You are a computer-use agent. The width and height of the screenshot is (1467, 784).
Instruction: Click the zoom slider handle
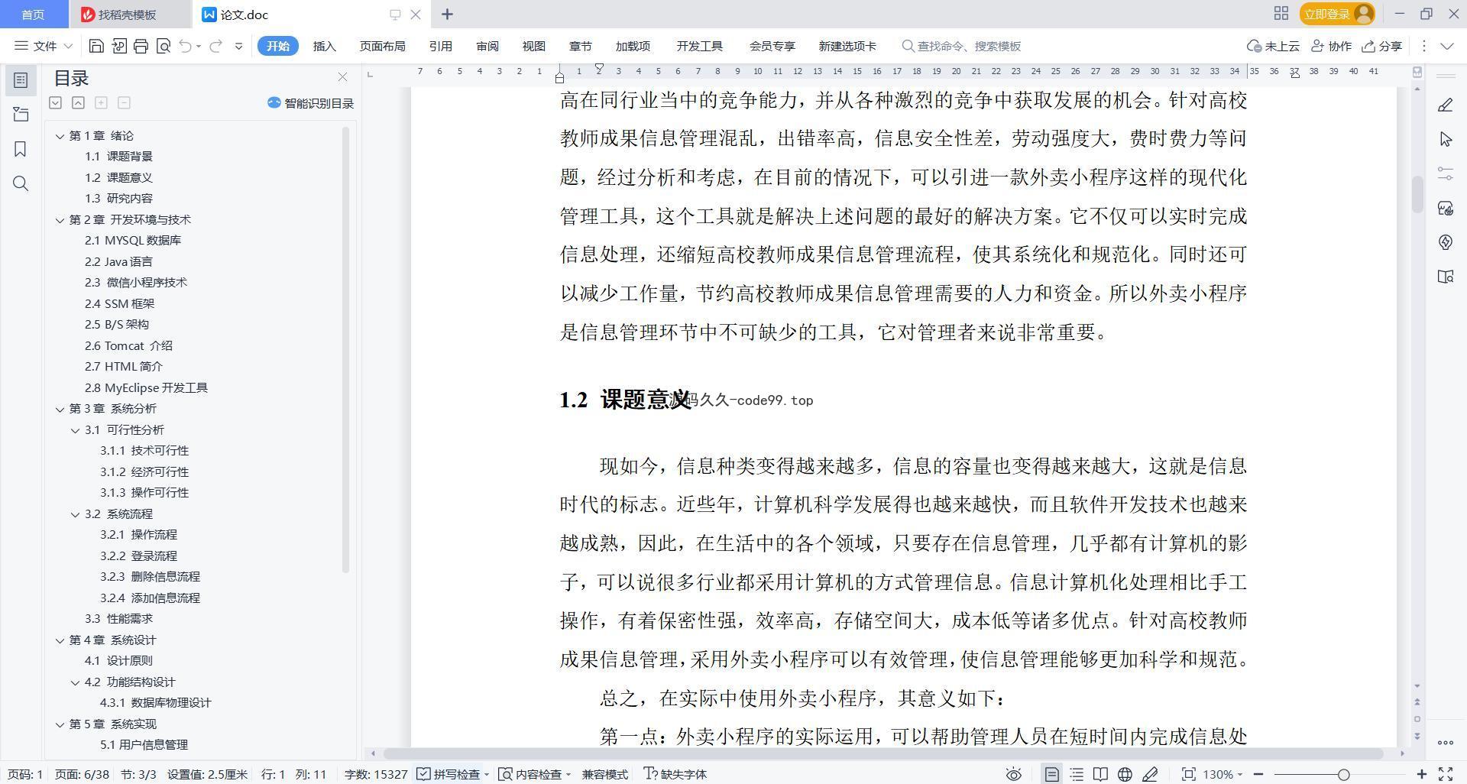coord(1343,774)
